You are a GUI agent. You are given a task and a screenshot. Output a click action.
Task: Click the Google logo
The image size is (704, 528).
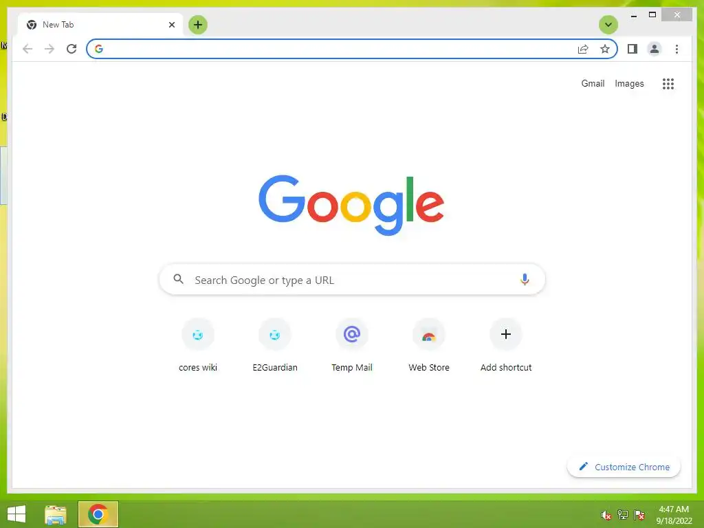coord(351,205)
